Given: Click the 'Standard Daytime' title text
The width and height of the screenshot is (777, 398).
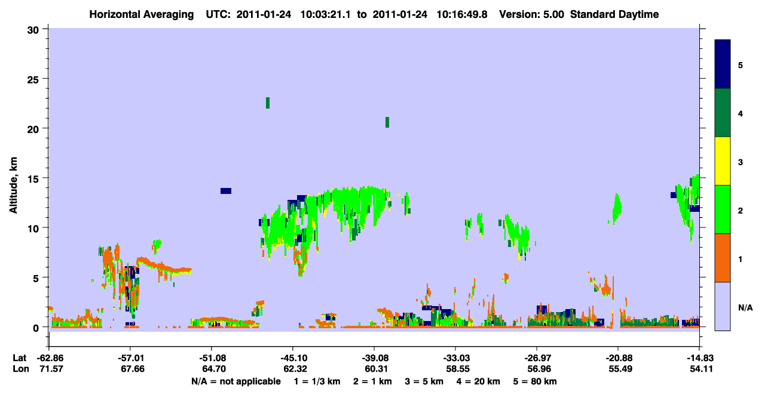Looking at the screenshot, I should (x=614, y=14).
